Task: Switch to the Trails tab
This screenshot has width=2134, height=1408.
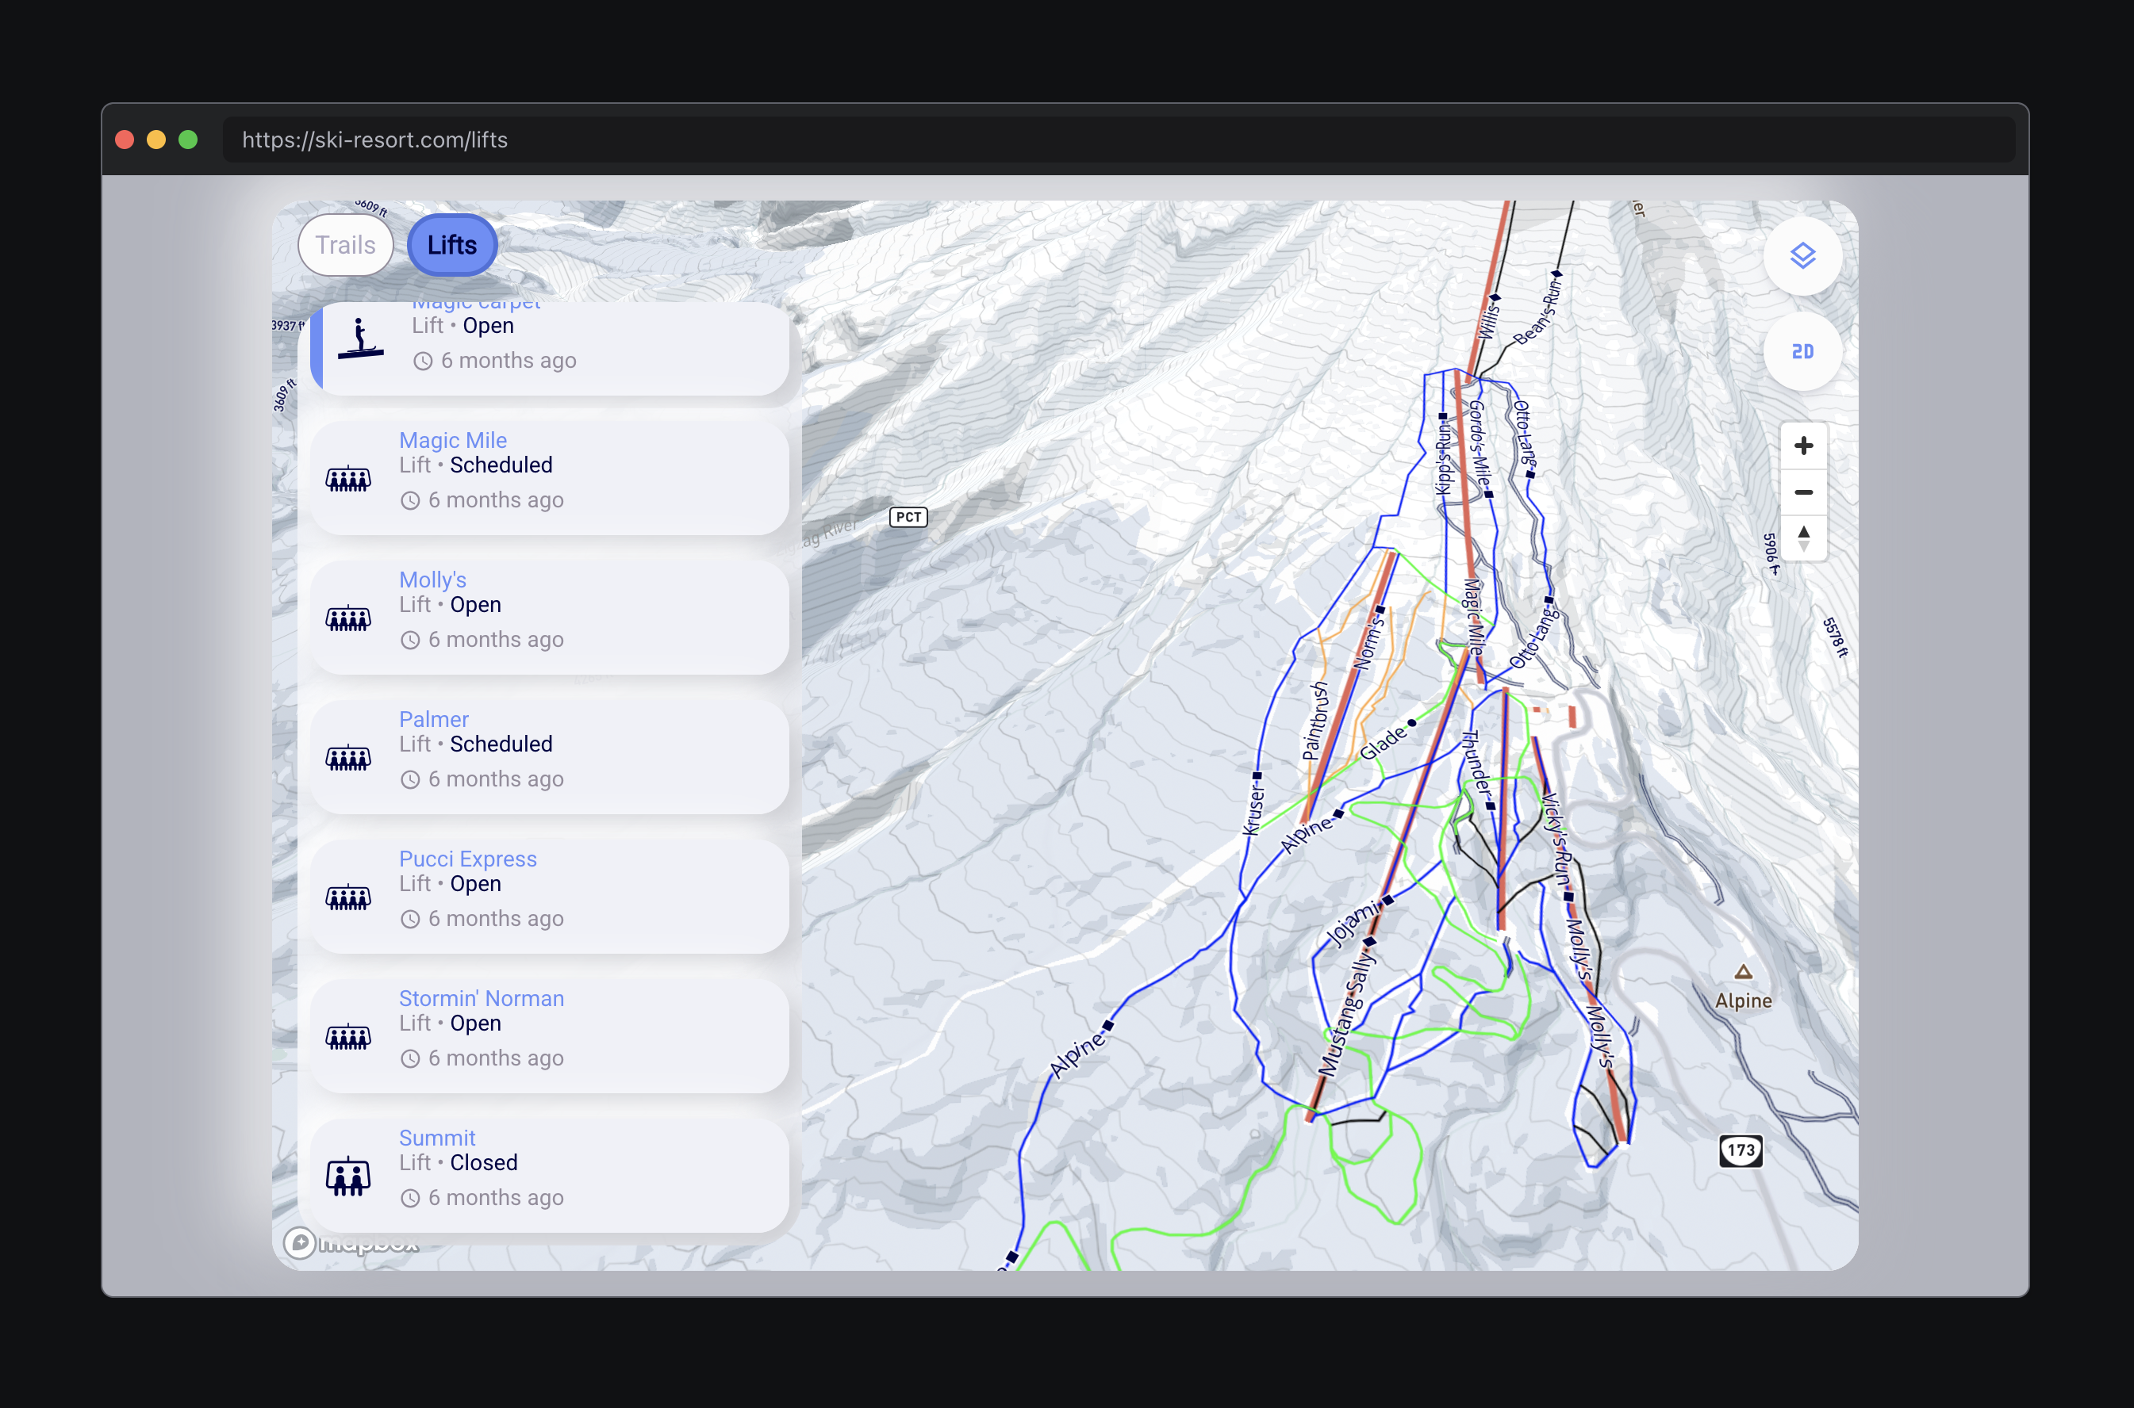Action: [345, 245]
